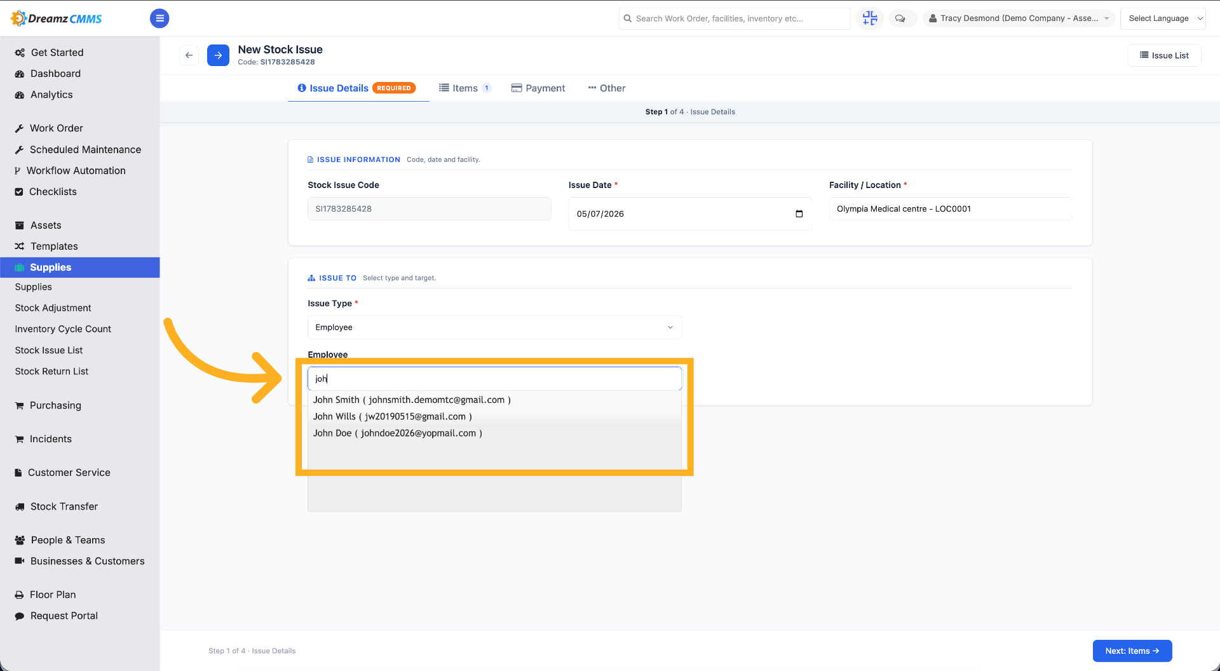Click the Facility / Location field
Screen dimensions: 1220x671
tap(951, 208)
